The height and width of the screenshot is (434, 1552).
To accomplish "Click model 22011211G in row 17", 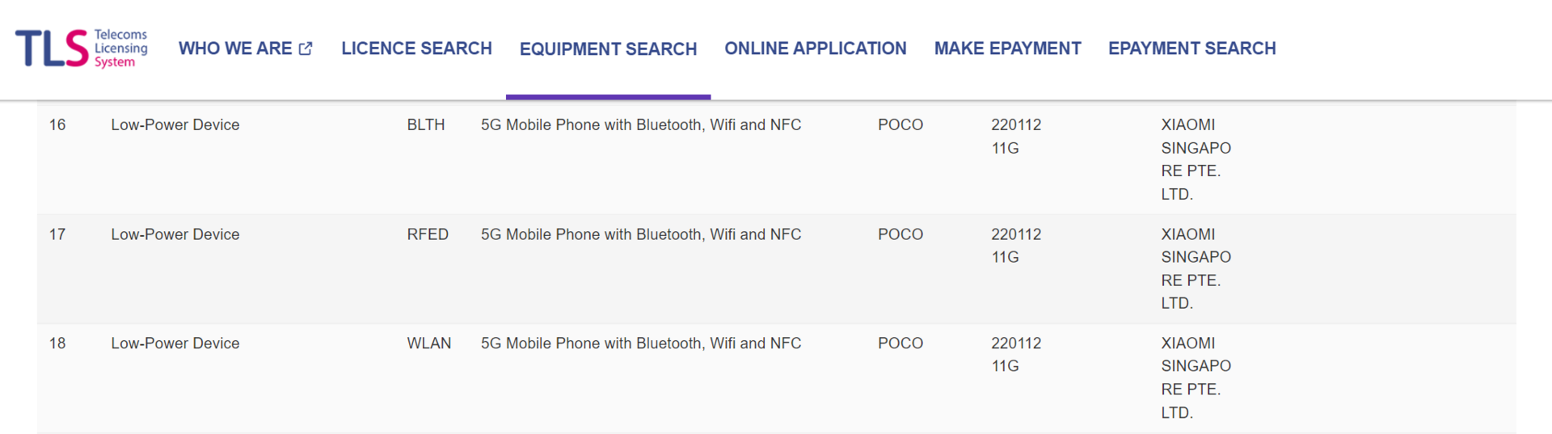I will coord(1016,246).
